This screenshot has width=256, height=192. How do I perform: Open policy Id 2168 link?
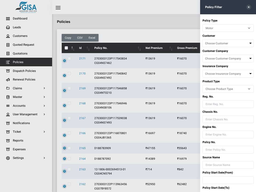click(x=82, y=103)
